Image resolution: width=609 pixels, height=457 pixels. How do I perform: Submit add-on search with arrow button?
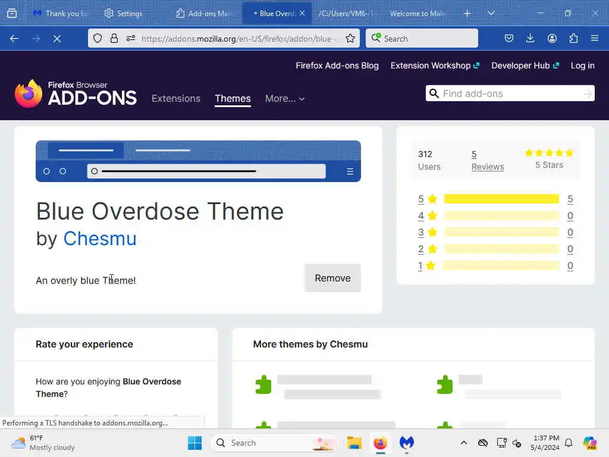point(587,93)
